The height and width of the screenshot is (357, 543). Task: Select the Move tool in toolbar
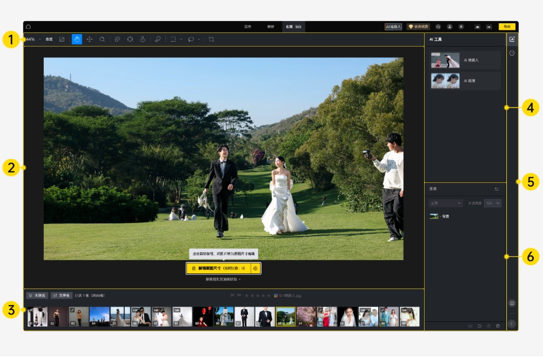[x=90, y=39]
